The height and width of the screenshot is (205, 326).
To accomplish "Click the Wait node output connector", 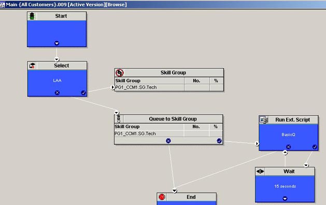I will point(285,198).
